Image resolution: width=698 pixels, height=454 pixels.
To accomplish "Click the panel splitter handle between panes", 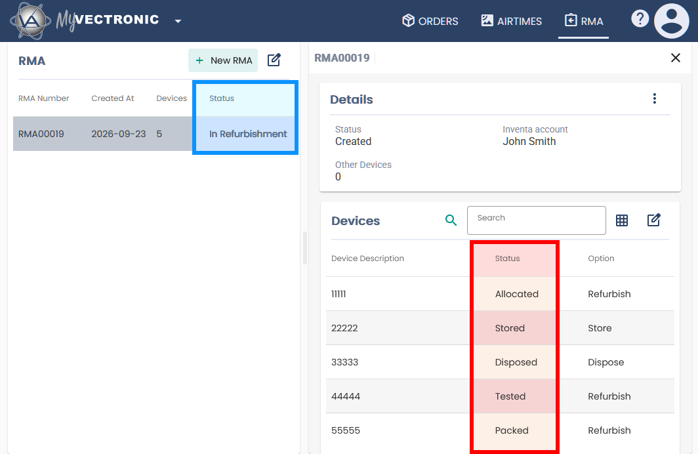I will 305,248.
